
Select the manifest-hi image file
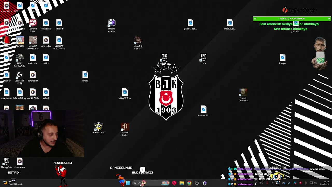click(204, 111)
